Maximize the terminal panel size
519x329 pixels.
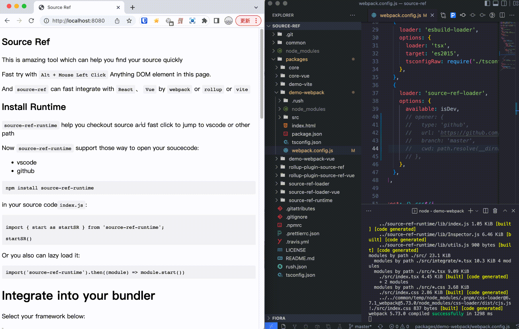[x=505, y=211]
